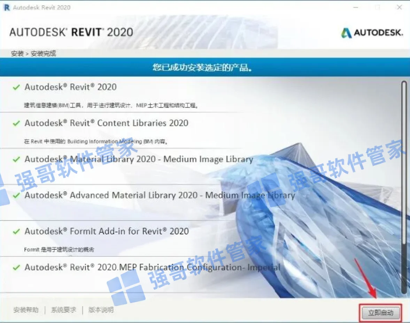Click the Autodesk logo

point(372,33)
